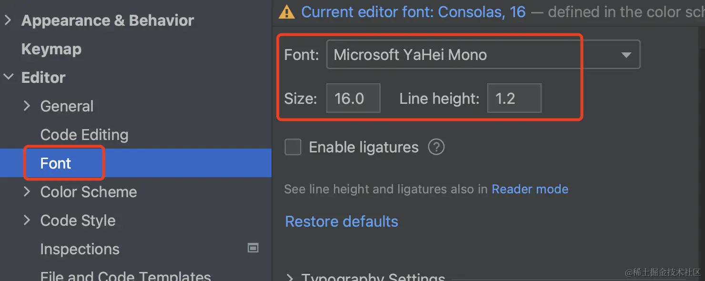Expand the General subsection
The image size is (705, 281).
27,106
